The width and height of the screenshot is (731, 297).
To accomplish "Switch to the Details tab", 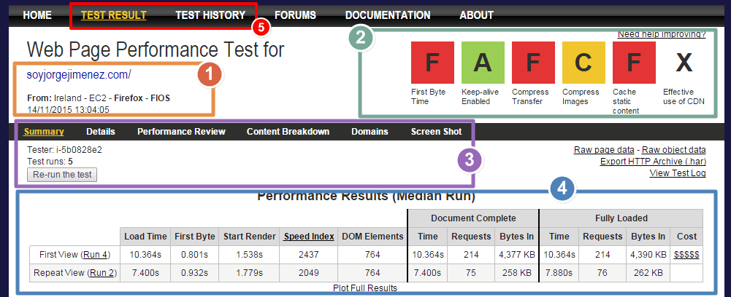I will (x=101, y=132).
